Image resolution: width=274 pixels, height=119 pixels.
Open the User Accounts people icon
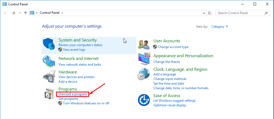tap(144, 44)
